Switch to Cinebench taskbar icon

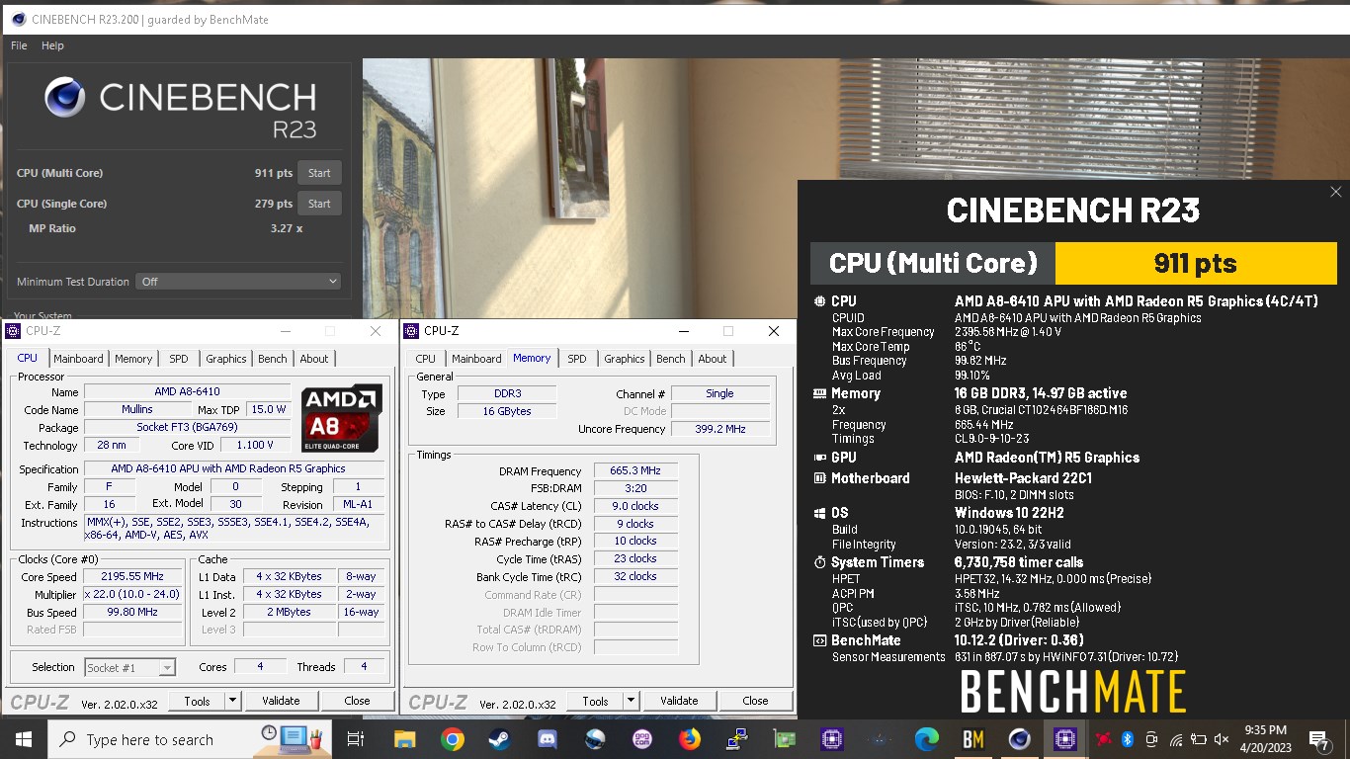pos(1020,739)
